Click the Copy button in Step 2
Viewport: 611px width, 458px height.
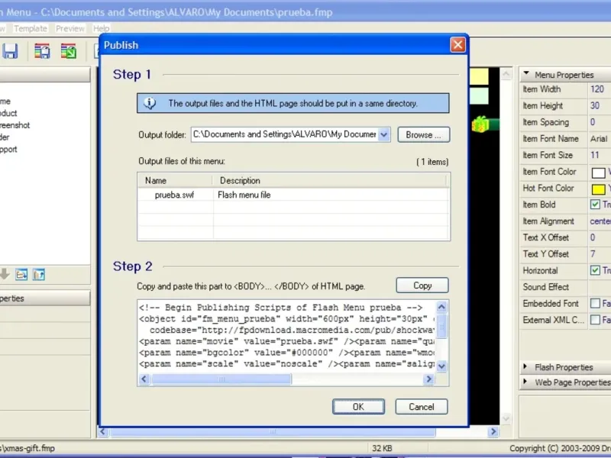(422, 285)
